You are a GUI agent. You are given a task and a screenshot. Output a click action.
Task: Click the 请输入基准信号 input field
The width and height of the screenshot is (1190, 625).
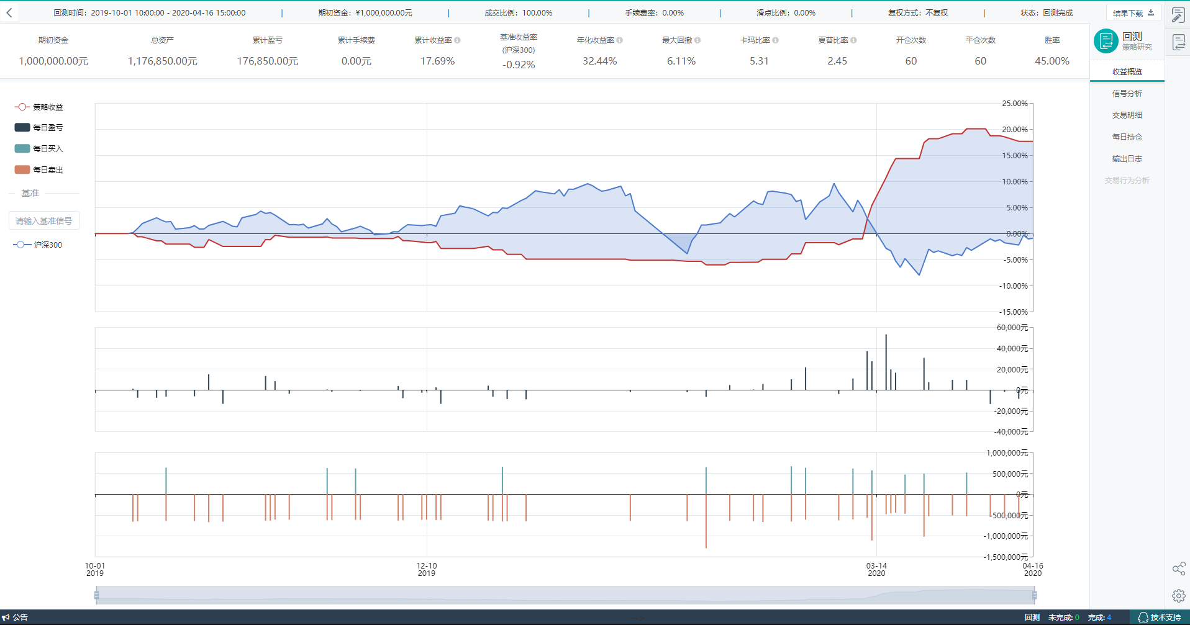pyautogui.click(x=44, y=221)
